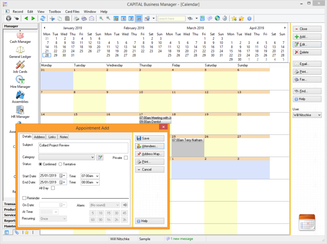
Task: Switch to the Links tab
Action: coord(52,137)
